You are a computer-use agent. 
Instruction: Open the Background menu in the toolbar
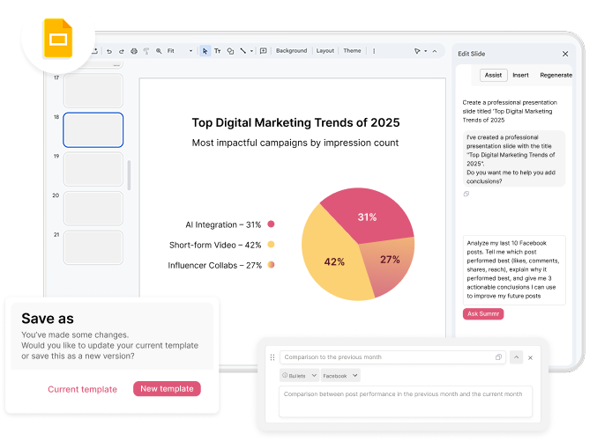(x=291, y=51)
